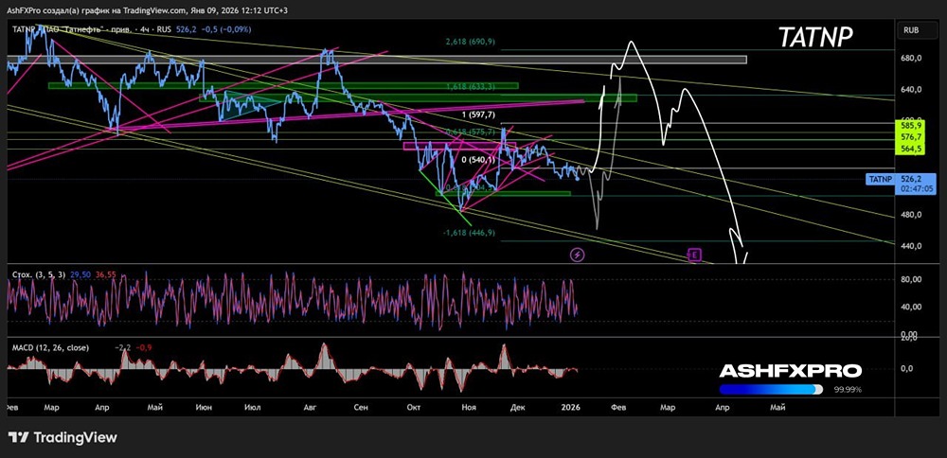Click the 564,5 green price label
This screenshot has height=458, width=947.
point(909,150)
